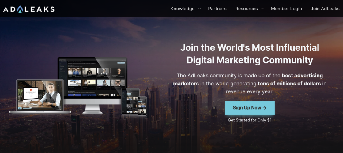
Task: Click the AdLeaks logo in header
Action: [29, 9]
